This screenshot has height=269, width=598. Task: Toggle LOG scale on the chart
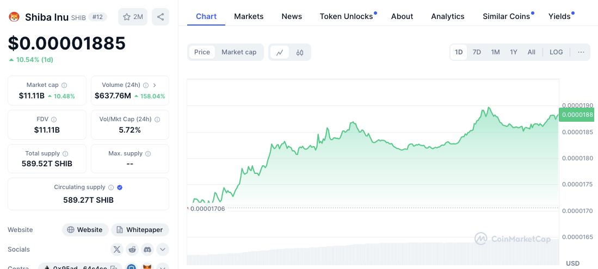point(556,52)
